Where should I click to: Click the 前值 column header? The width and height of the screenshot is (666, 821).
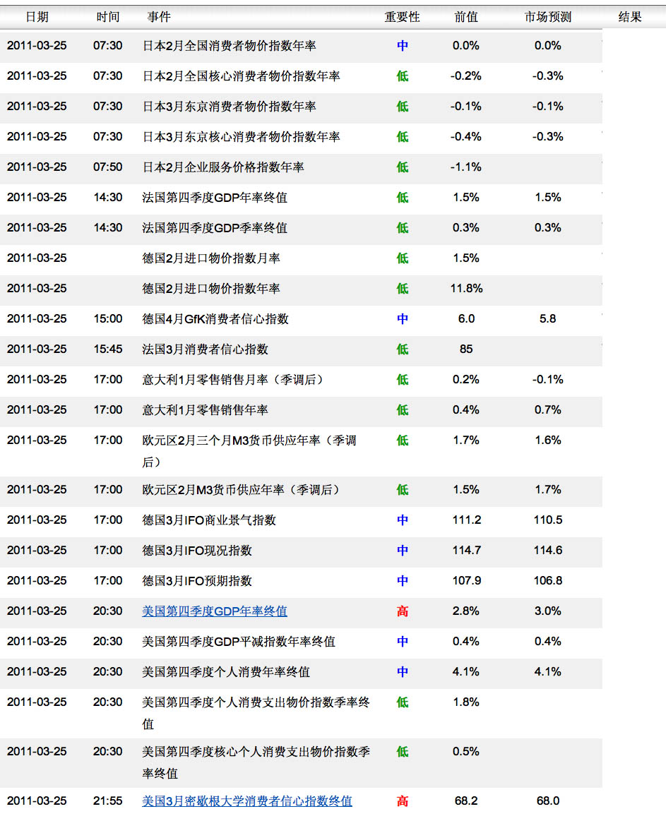click(x=466, y=17)
